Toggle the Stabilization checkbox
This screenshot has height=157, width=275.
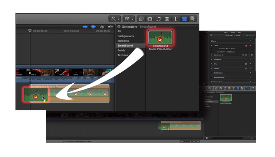211,73
